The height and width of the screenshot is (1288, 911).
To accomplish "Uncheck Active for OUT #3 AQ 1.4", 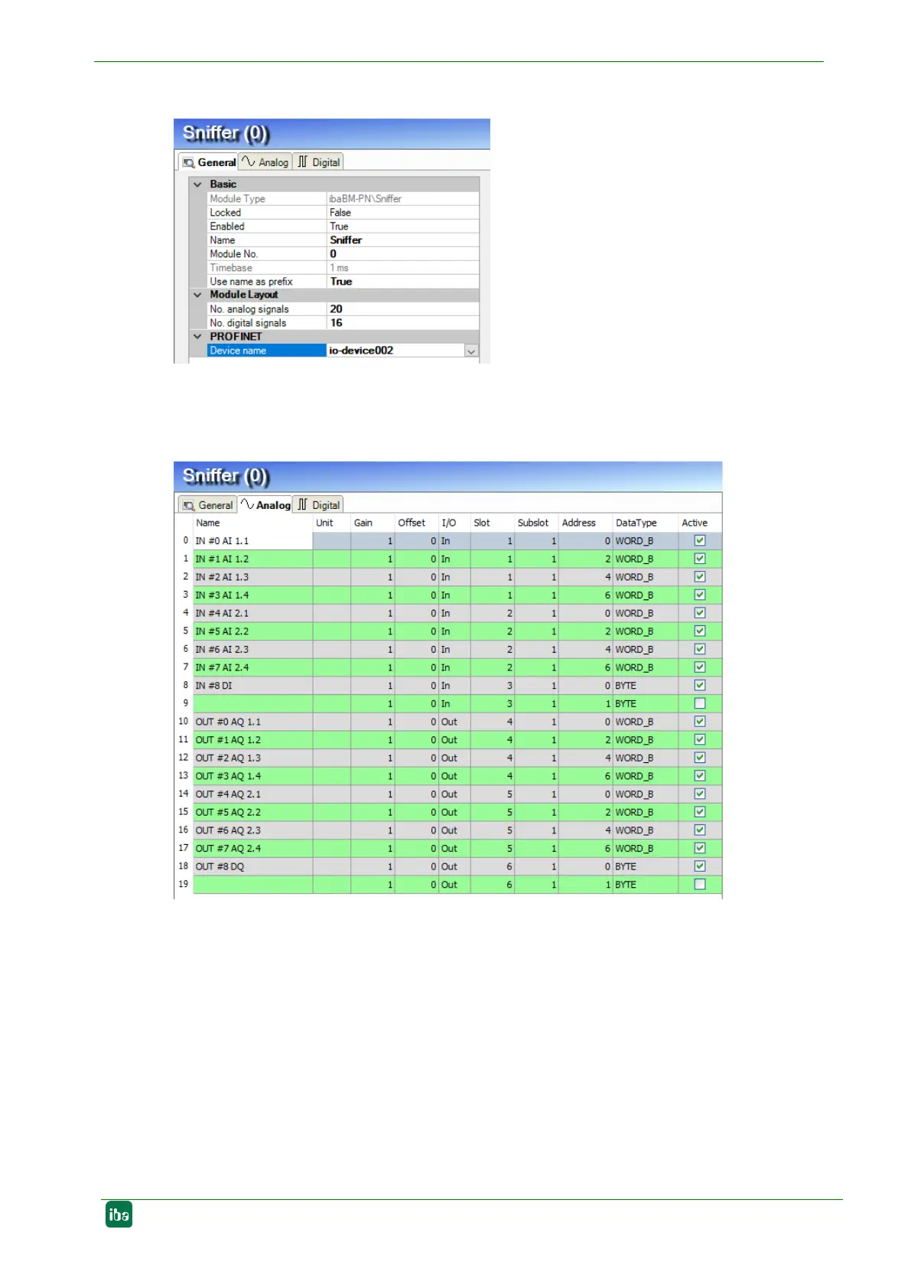I will click(x=699, y=776).
